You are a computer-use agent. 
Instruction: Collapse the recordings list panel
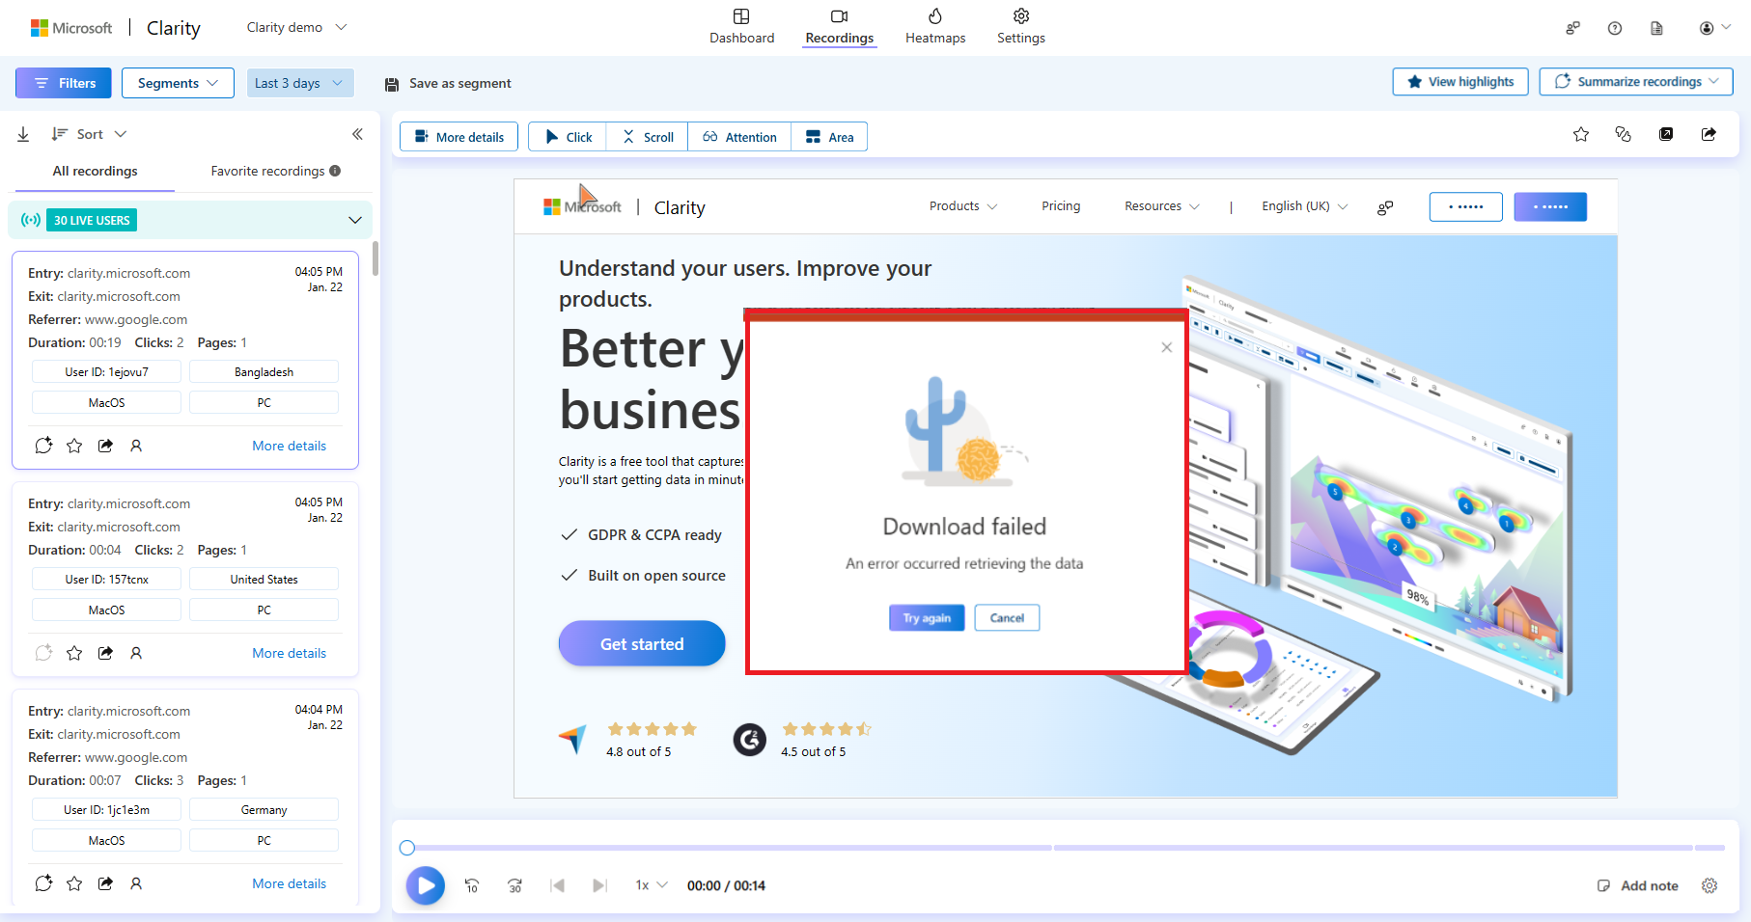pos(357,134)
